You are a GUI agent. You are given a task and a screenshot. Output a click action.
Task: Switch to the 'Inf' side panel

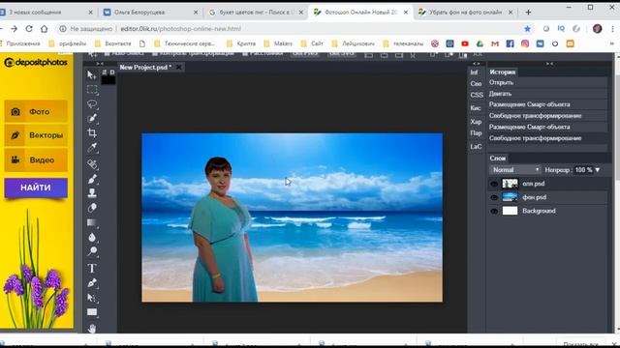(474, 72)
